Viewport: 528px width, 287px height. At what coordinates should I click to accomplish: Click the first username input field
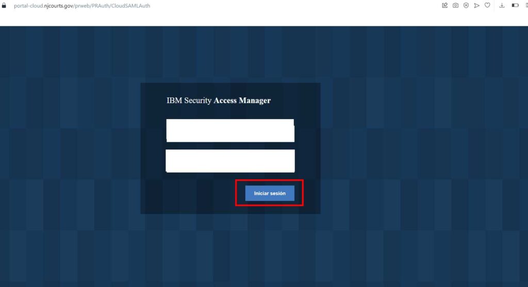(x=230, y=130)
